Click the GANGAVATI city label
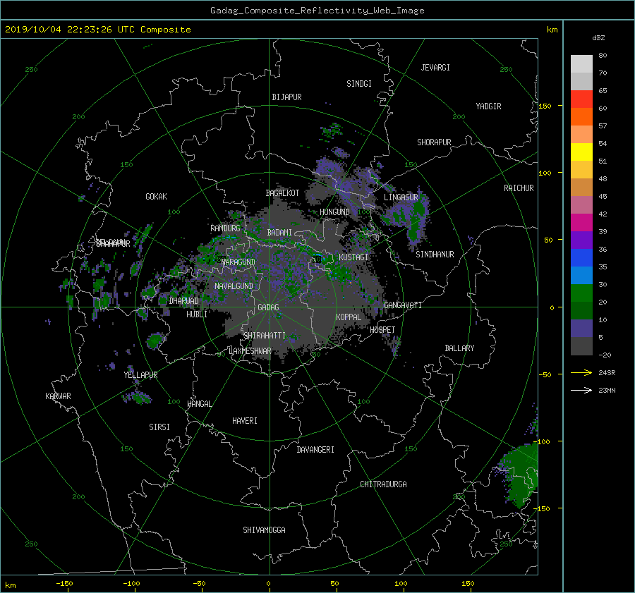Screen dimensions: 635x593 [403, 305]
